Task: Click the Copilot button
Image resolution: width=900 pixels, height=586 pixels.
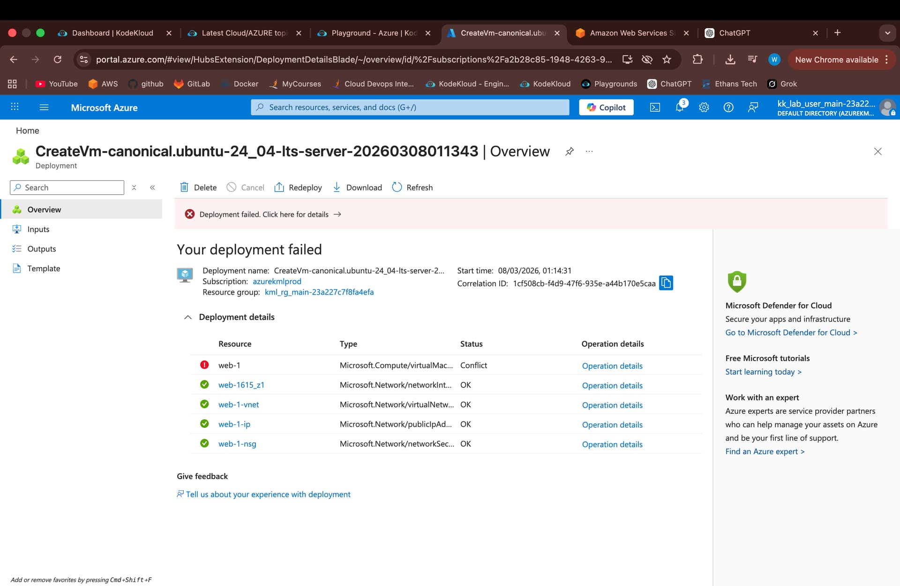Action: [x=606, y=107]
